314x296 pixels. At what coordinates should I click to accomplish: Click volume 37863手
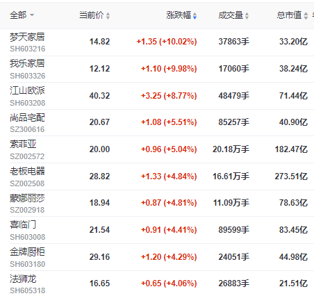pos(233,42)
